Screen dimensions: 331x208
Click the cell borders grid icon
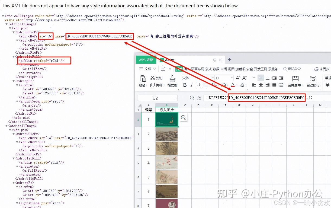tap(205, 85)
